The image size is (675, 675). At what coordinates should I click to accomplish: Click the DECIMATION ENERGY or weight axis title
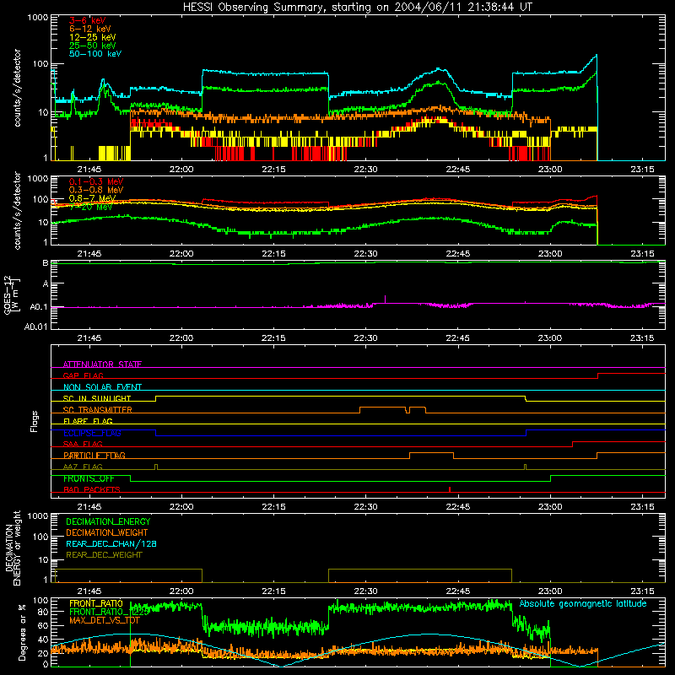(13, 548)
